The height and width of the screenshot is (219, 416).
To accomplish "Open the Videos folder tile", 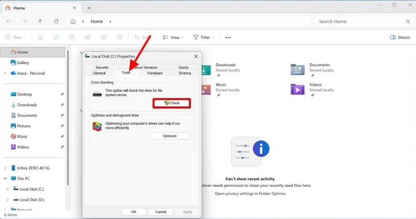I will pyautogui.click(x=312, y=90).
